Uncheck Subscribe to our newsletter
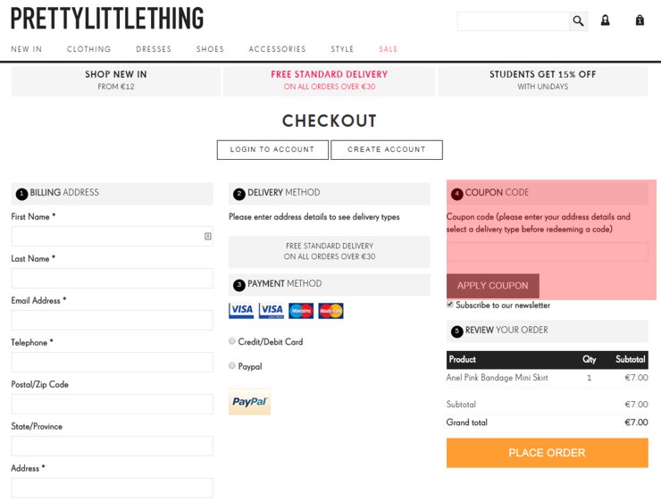Viewport: 661px width, 502px height. coord(450,305)
